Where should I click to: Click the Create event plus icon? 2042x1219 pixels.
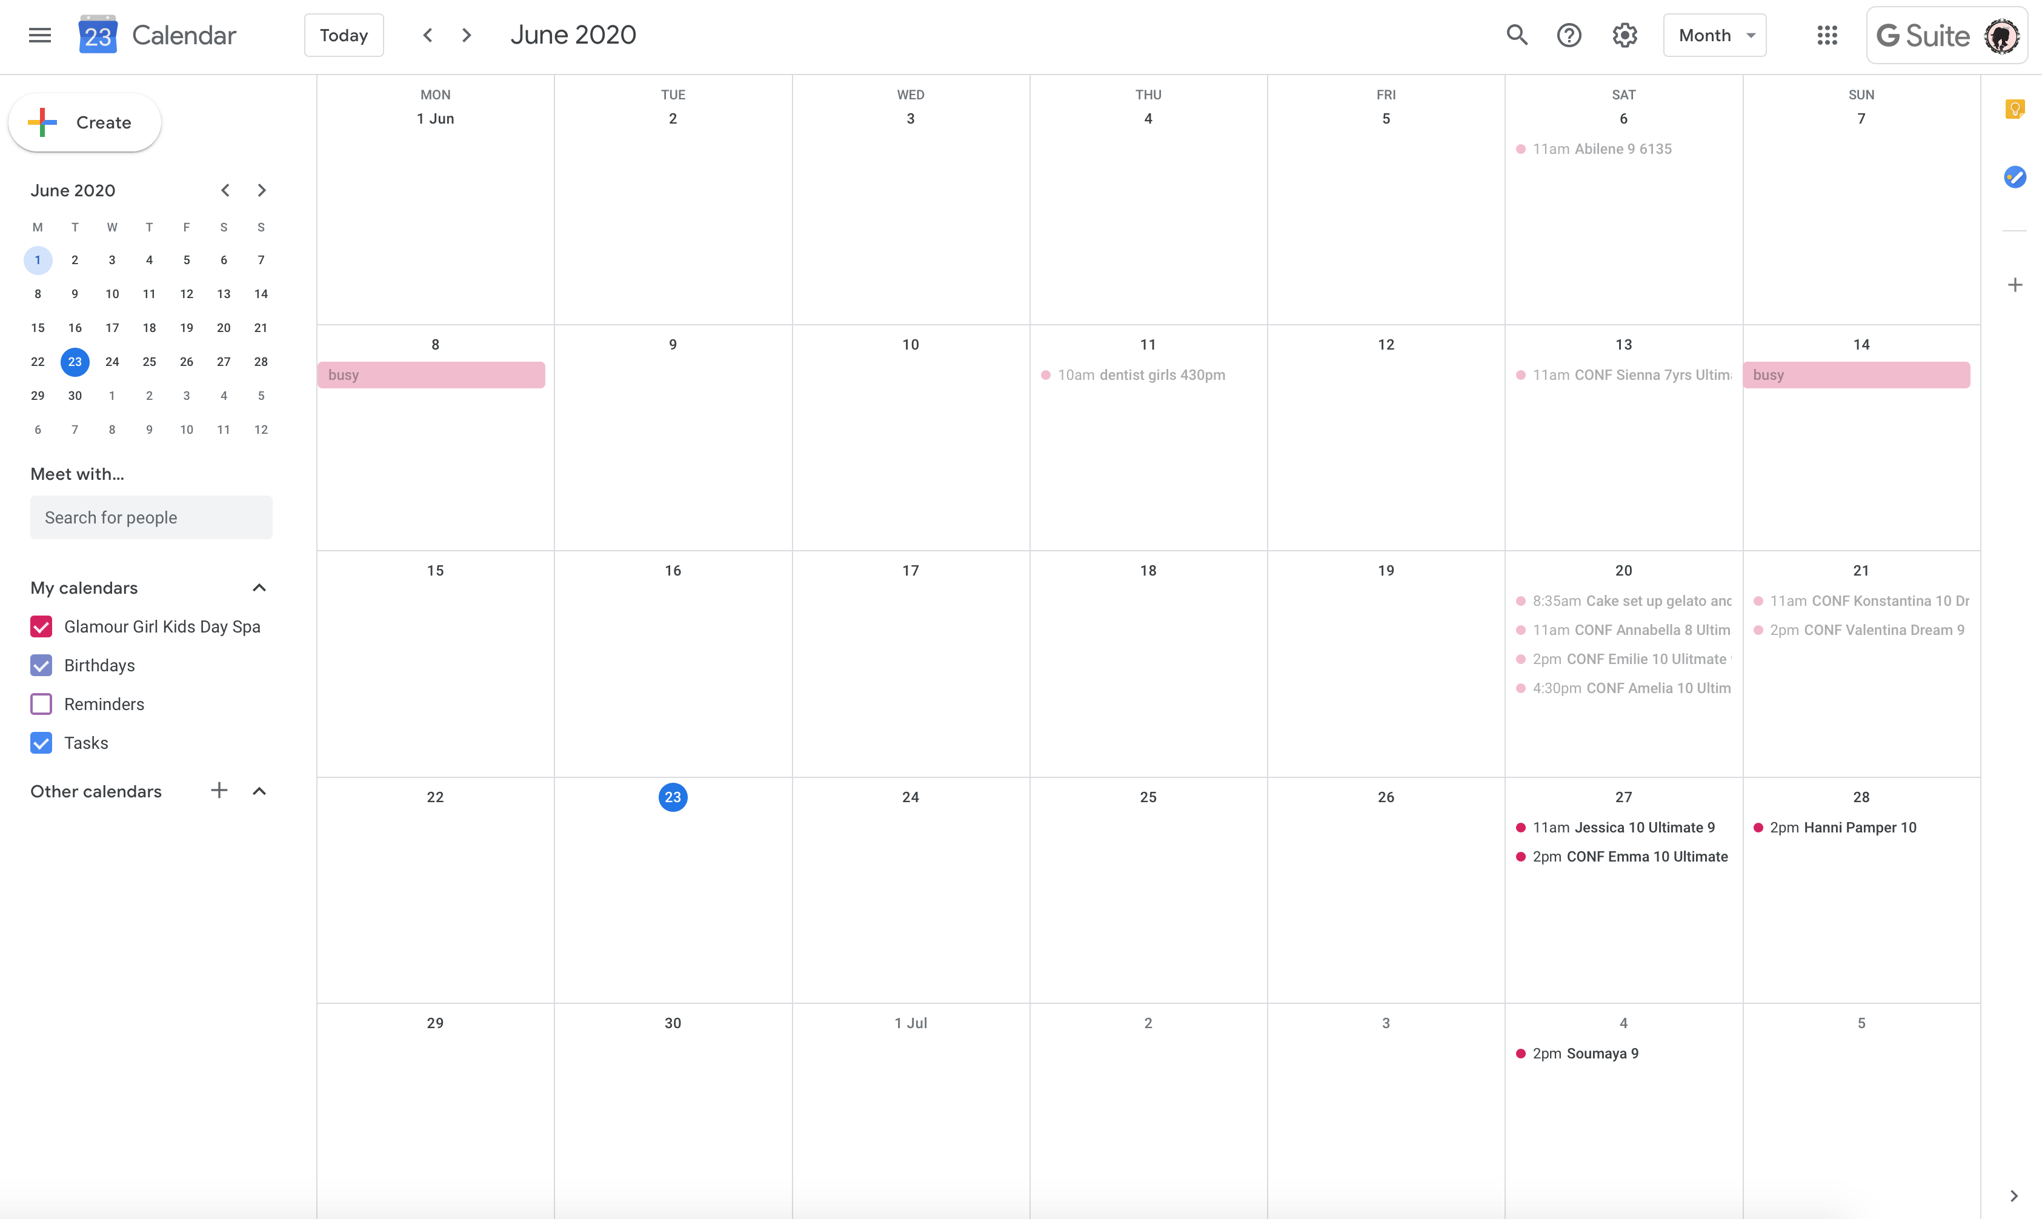point(44,122)
